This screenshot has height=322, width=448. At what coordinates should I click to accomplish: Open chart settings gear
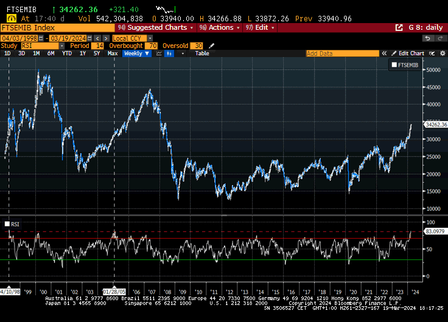(x=443, y=53)
